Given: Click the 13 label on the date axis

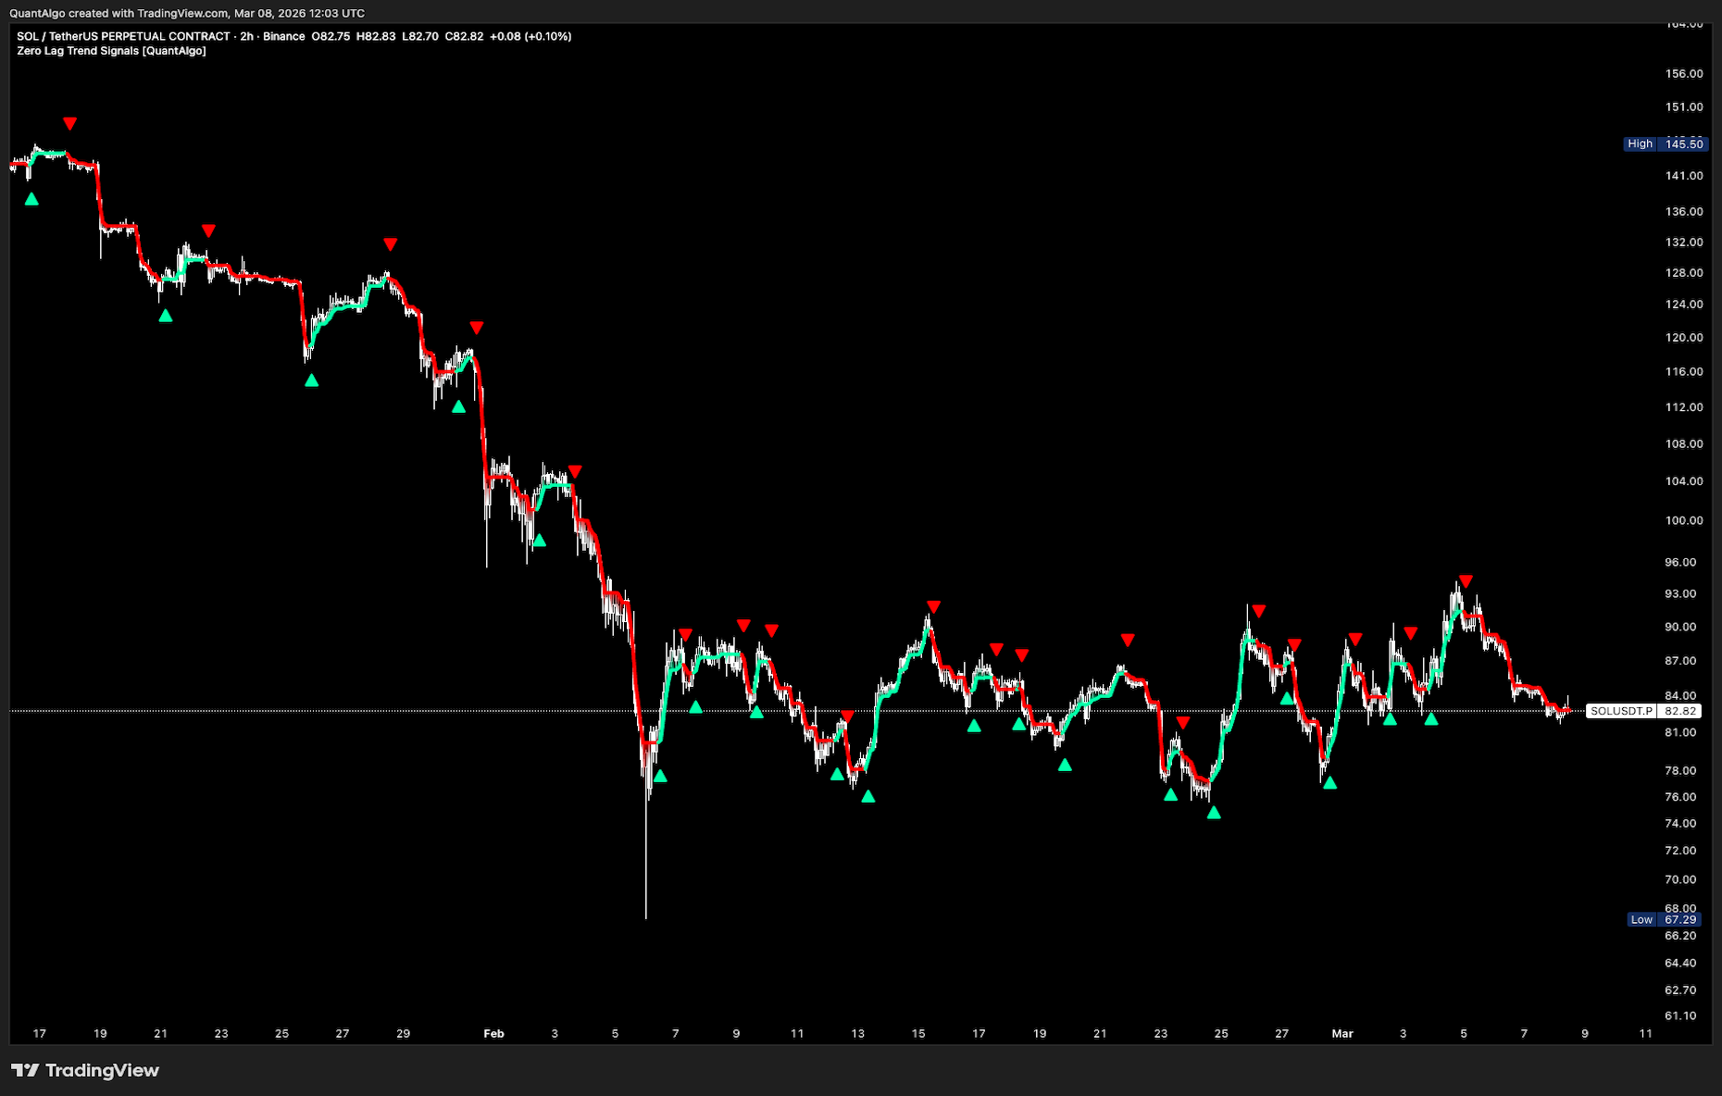Looking at the screenshot, I should pos(857,1033).
